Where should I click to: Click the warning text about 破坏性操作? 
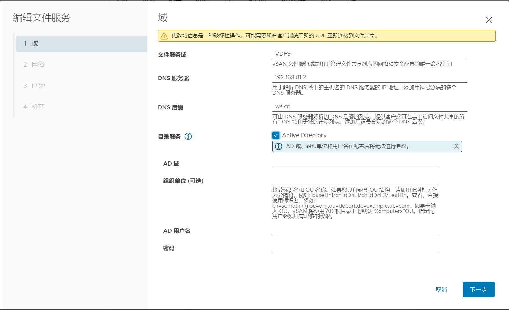275,36
